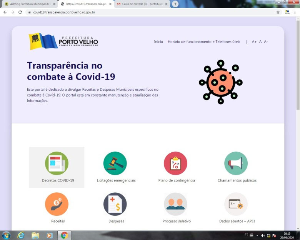Select the Chamamentos públicos megaphone icon
Viewport: 300px width, 240px height.
(236, 163)
